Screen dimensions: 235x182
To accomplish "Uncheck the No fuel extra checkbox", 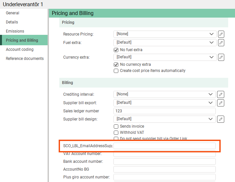I will (116, 50).
